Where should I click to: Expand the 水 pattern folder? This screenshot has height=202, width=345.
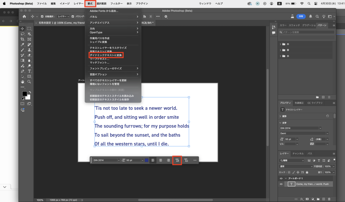(280, 56)
